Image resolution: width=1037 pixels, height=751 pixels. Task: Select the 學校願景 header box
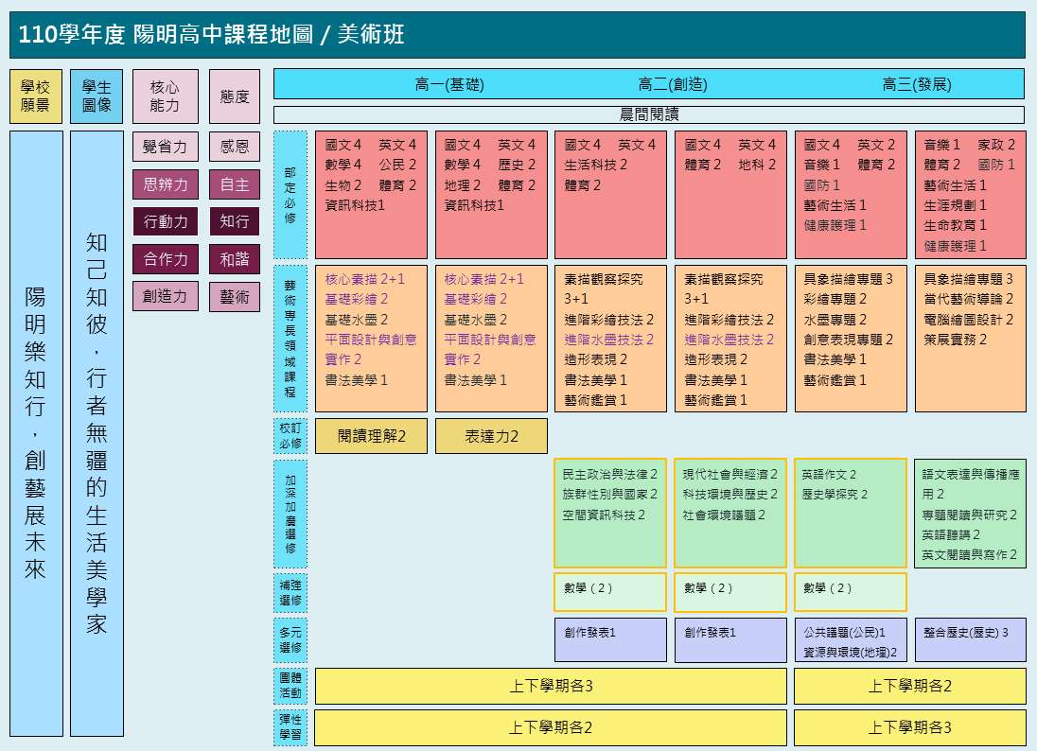36,96
